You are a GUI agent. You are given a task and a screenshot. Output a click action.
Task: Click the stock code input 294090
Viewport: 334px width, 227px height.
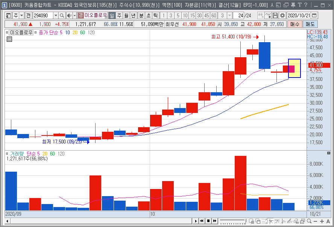pyautogui.click(x=43, y=15)
